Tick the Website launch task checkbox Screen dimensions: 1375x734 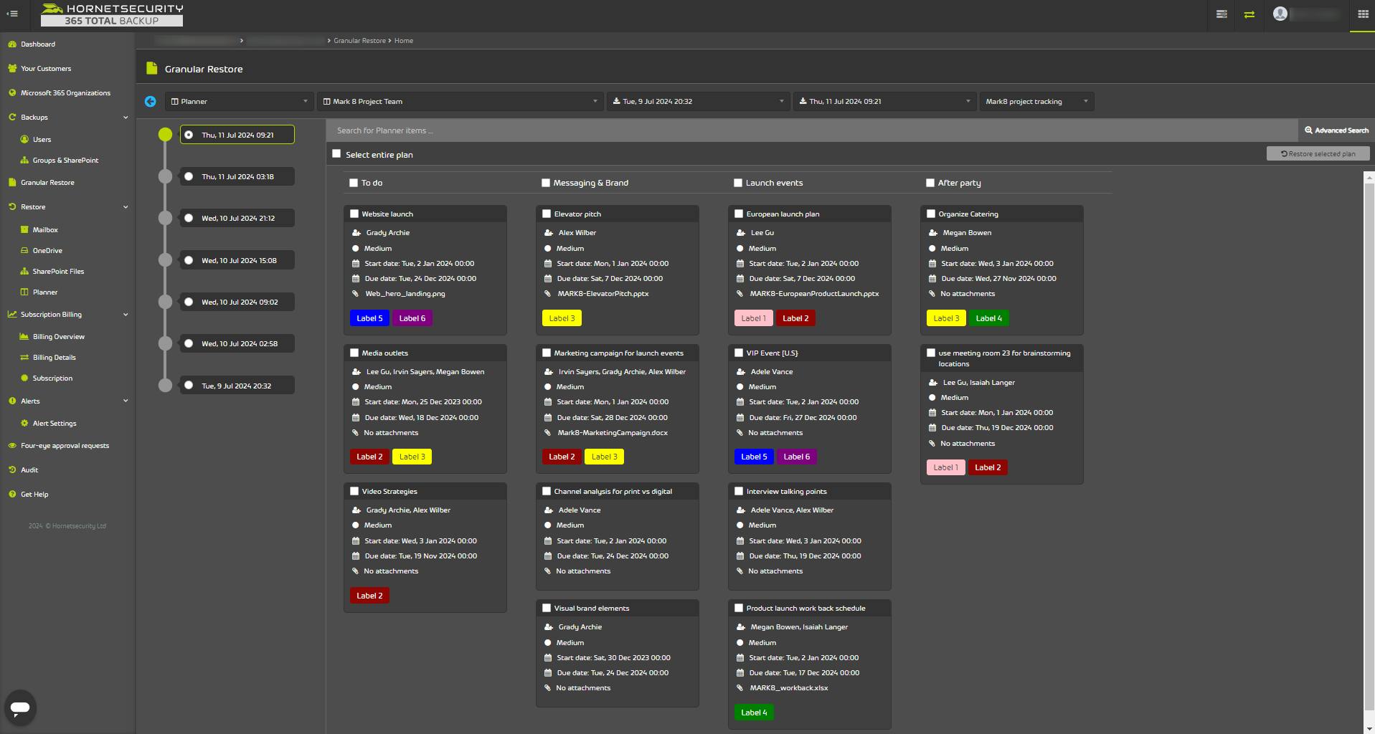click(x=354, y=214)
